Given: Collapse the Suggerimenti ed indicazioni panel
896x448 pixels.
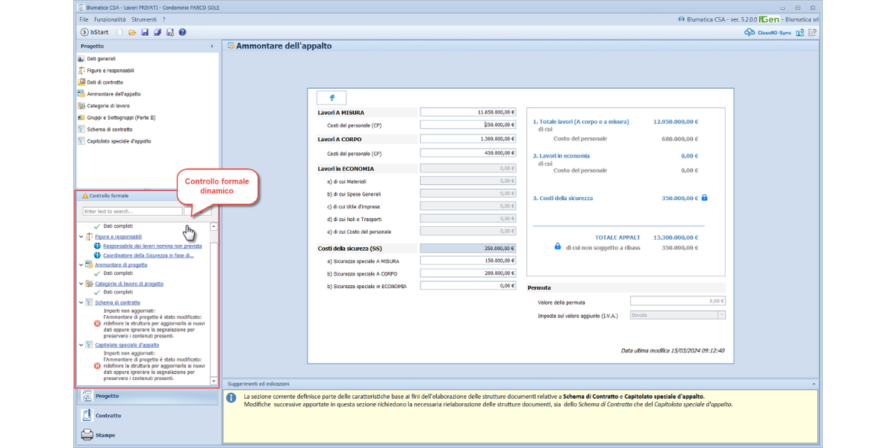Looking at the screenshot, I should point(813,384).
